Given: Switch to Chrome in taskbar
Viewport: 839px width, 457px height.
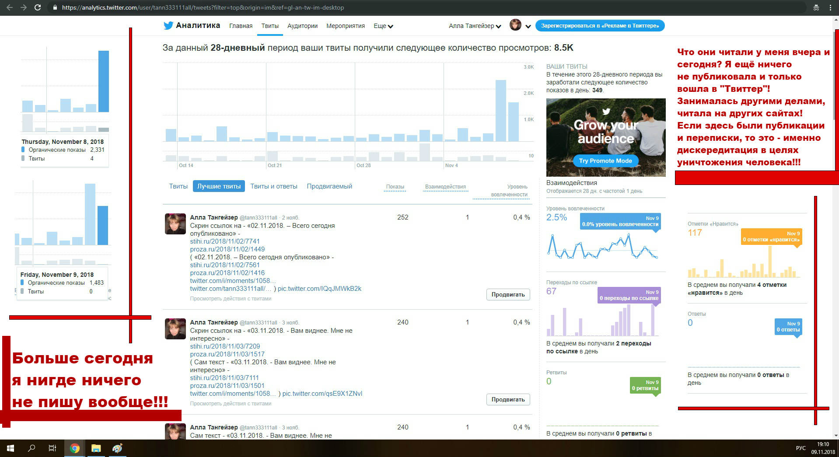Looking at the screenshot, I should 75,448.
